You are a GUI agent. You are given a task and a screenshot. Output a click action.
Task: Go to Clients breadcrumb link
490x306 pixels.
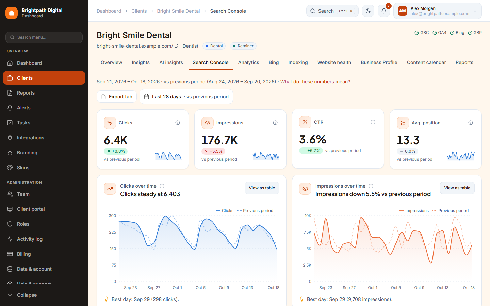tap(139, 11)
